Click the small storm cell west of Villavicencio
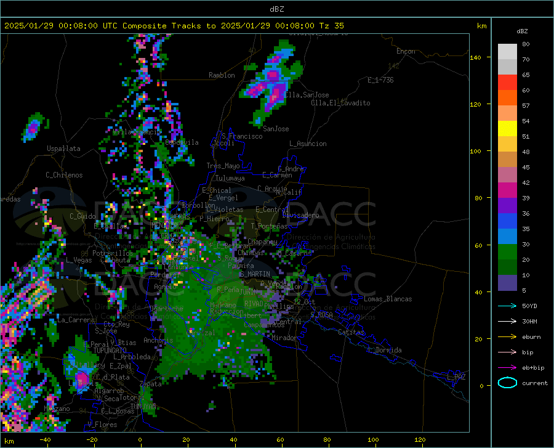The image size is (554, 448). point(34,127)
